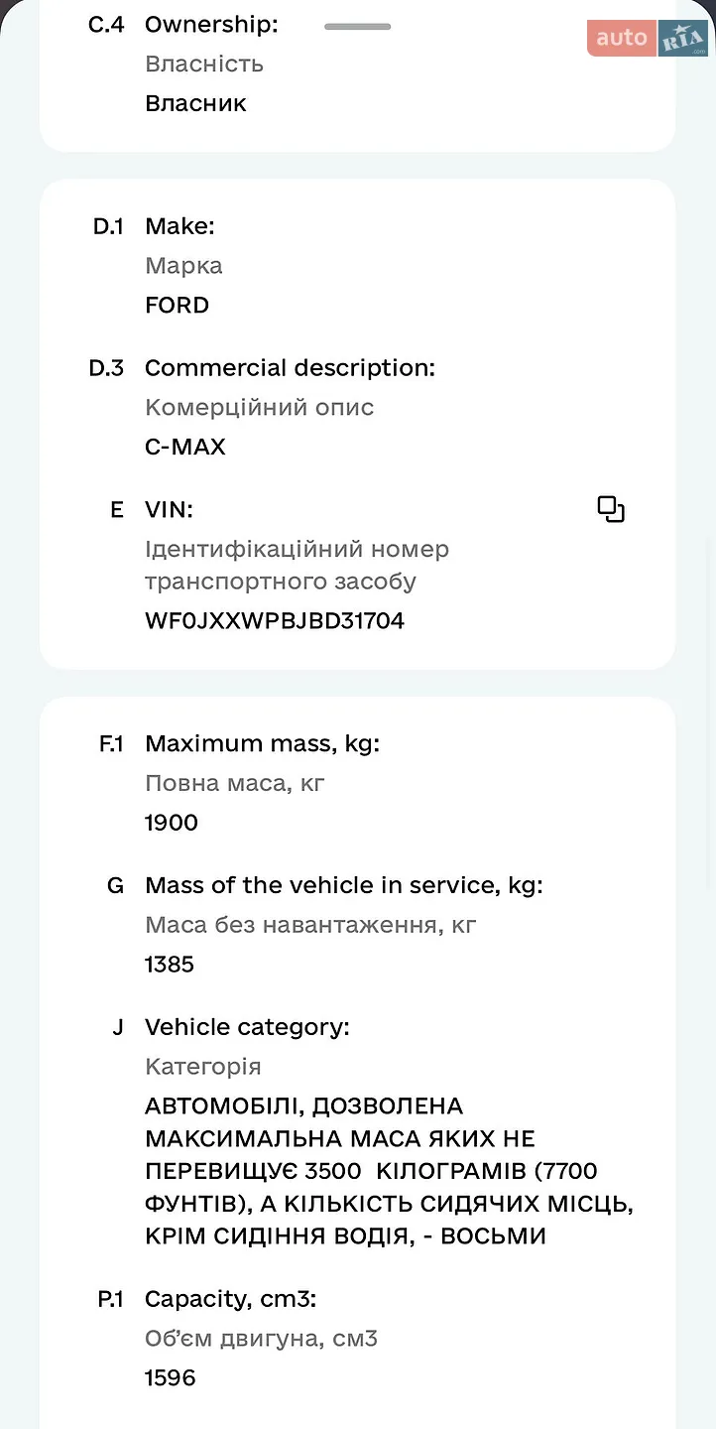The height and width of the screenshot is (1429, 716).
Task: Tap the Capacity, cm3 label
Action: 231,1299
